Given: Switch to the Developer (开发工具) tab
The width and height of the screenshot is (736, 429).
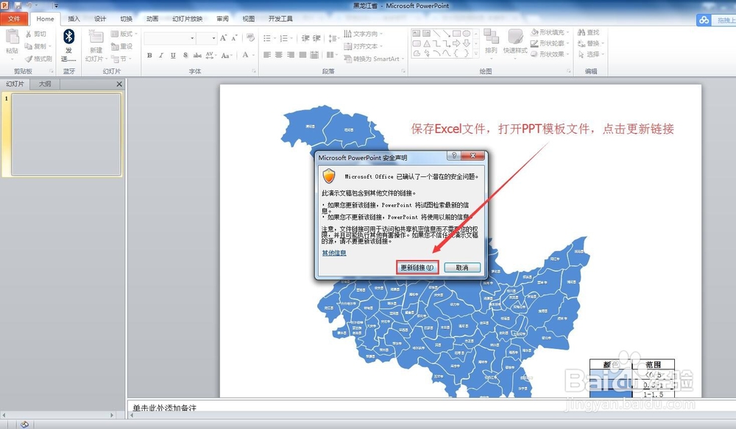Looking at the screenshot, I should pyautogui.click(x=280, y=19).
